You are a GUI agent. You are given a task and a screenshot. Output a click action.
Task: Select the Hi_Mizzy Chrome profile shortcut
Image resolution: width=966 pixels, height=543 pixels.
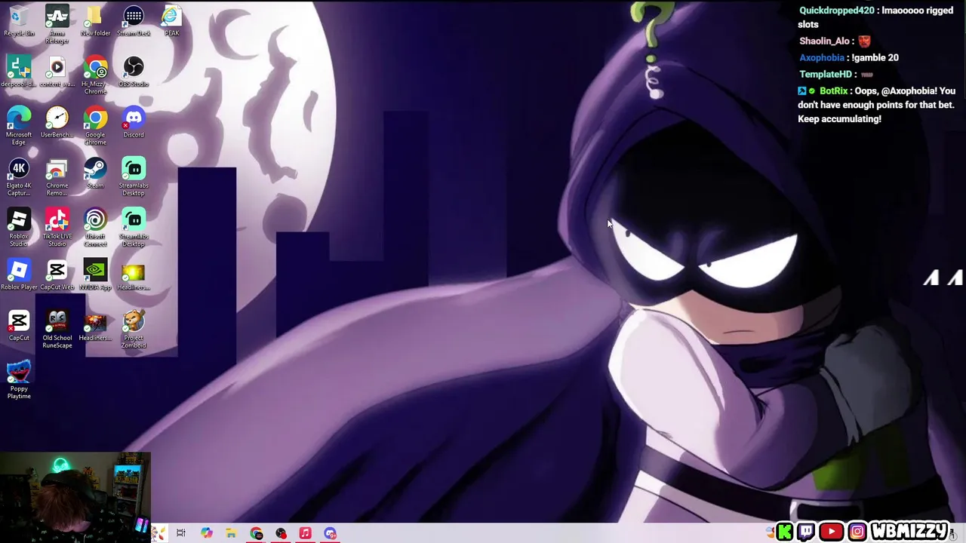(x=95, y=75)
